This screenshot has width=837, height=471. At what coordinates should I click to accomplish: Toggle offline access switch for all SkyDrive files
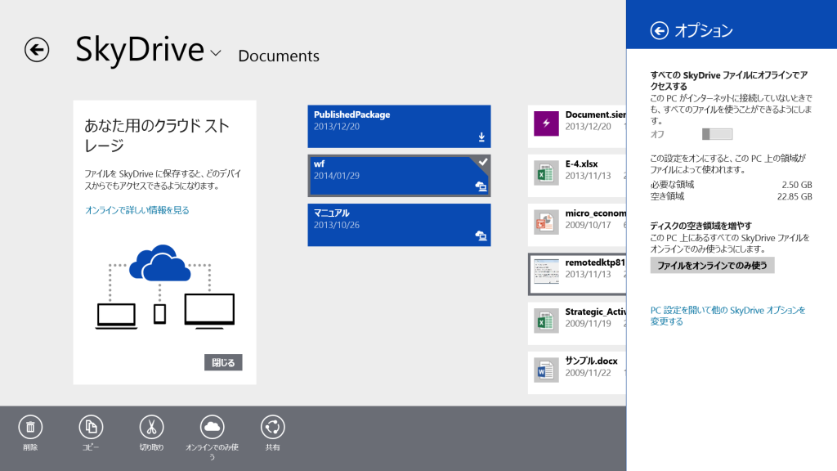point(717,134)
